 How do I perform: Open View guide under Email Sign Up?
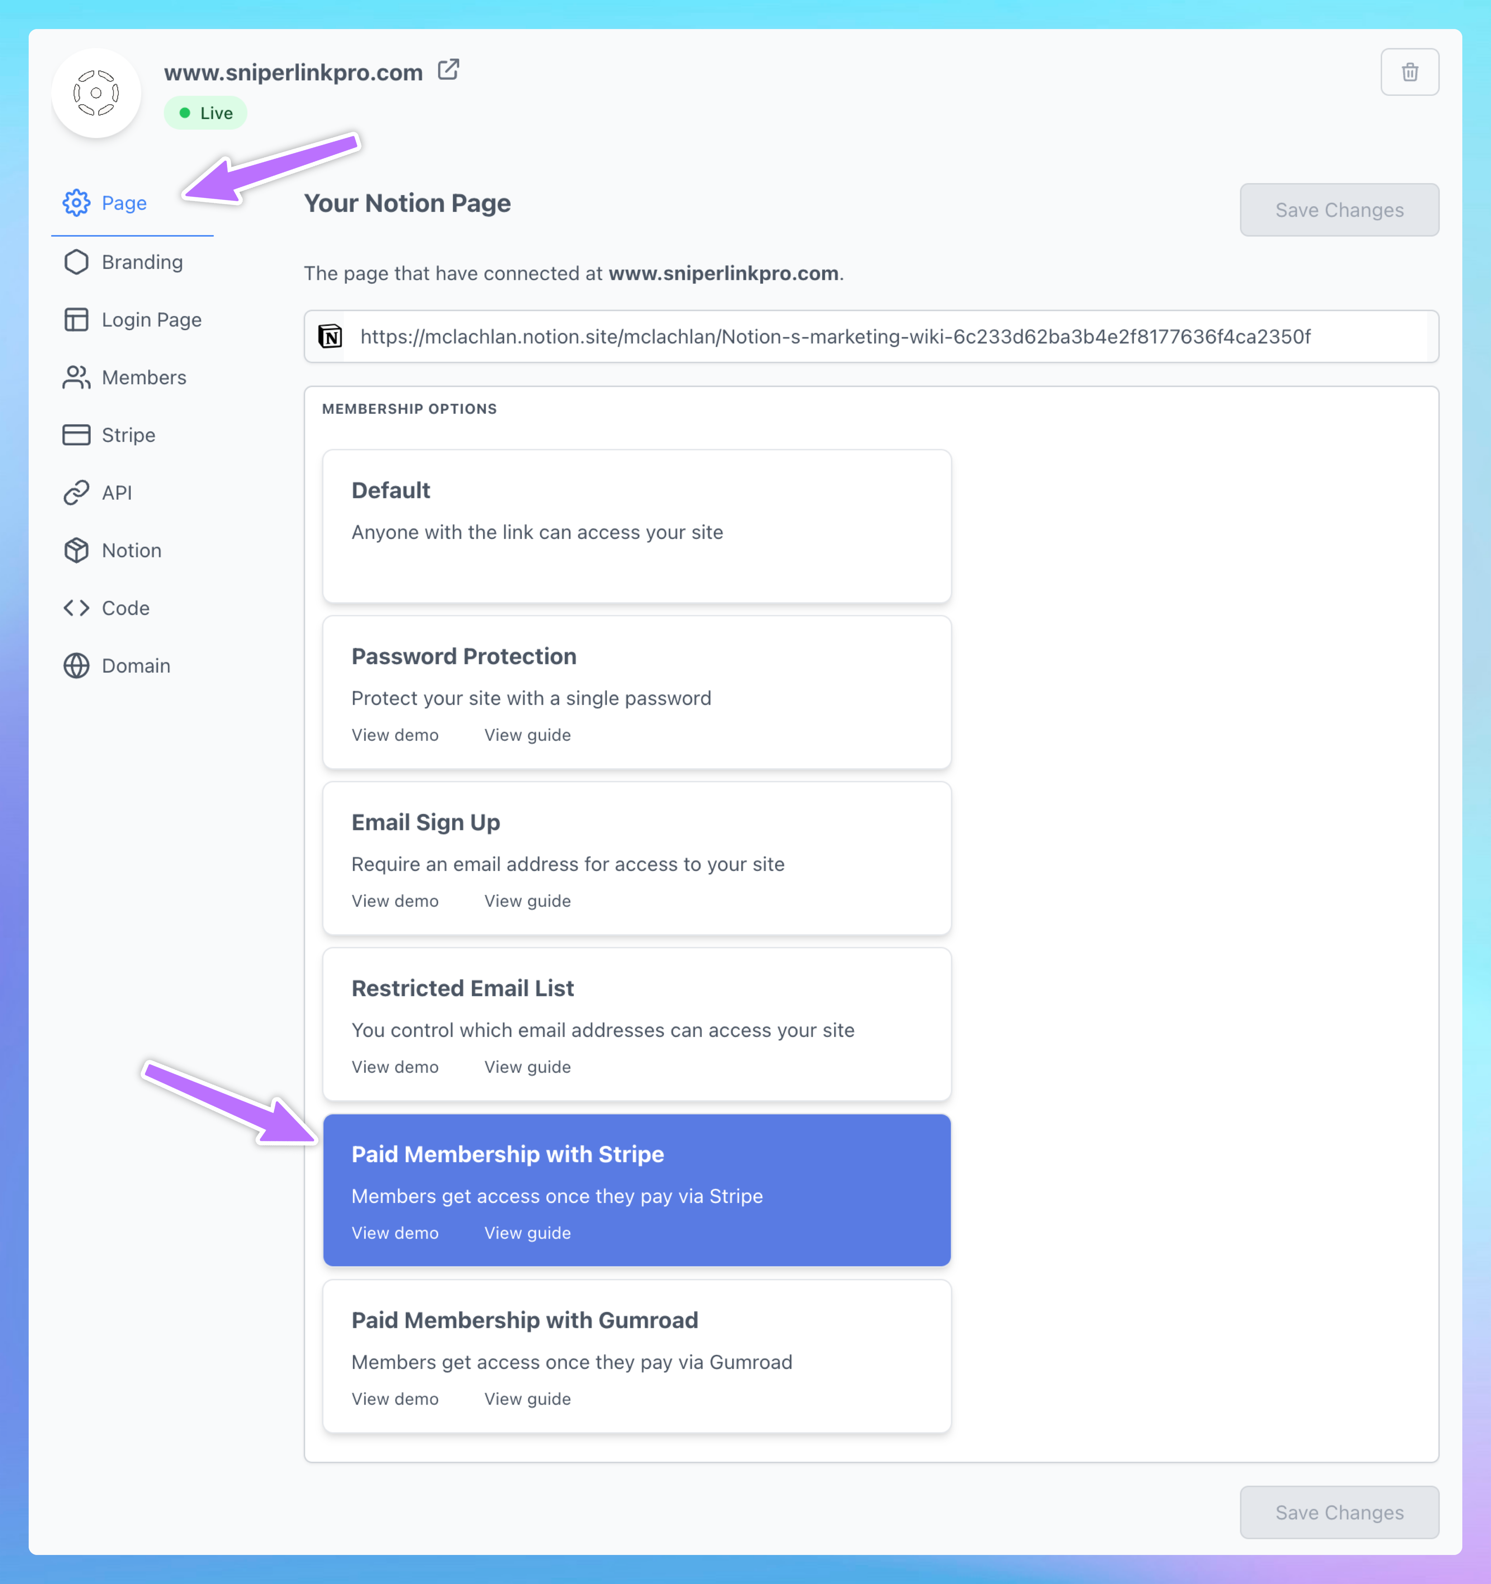pyautogui.click(x=527, y=901)
